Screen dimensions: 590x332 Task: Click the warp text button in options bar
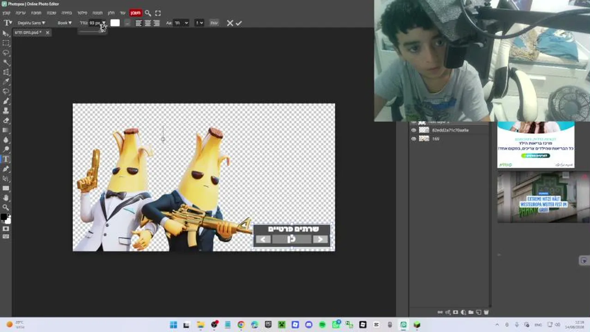click(x=214, y=23)
